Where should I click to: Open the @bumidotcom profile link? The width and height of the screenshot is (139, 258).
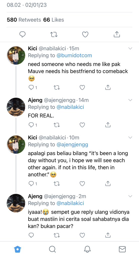[74, 55]
